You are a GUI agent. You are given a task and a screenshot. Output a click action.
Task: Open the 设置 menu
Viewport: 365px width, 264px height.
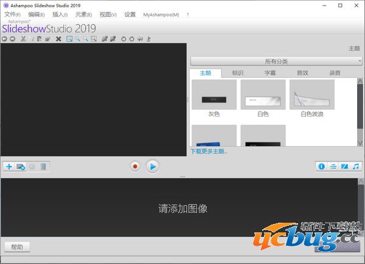[x=130, y=14]
